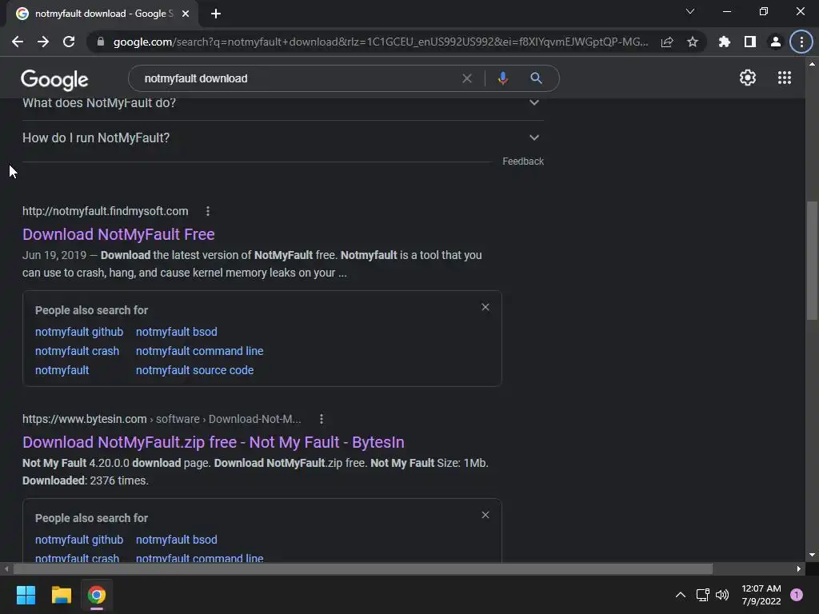Click the plain 'notmyfault' suggestion
The image size is (819, 614).
click(x=62, y=370)
